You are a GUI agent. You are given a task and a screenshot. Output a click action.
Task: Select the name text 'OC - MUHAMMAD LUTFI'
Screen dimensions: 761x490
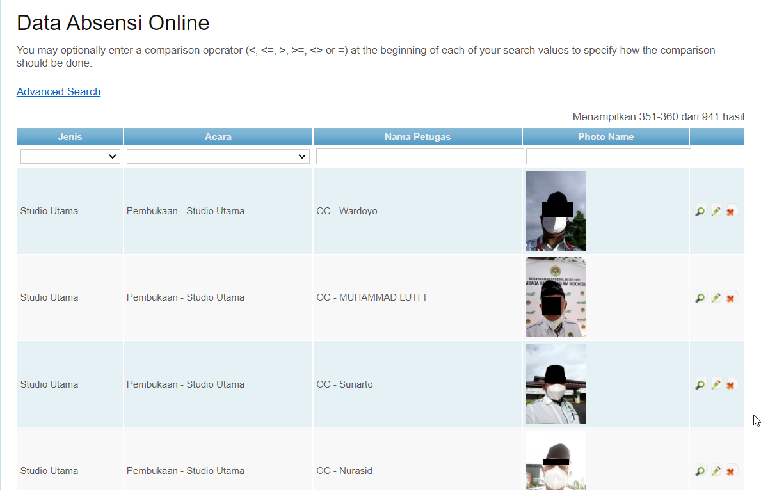pyautogui.click(x=371, y=297)
